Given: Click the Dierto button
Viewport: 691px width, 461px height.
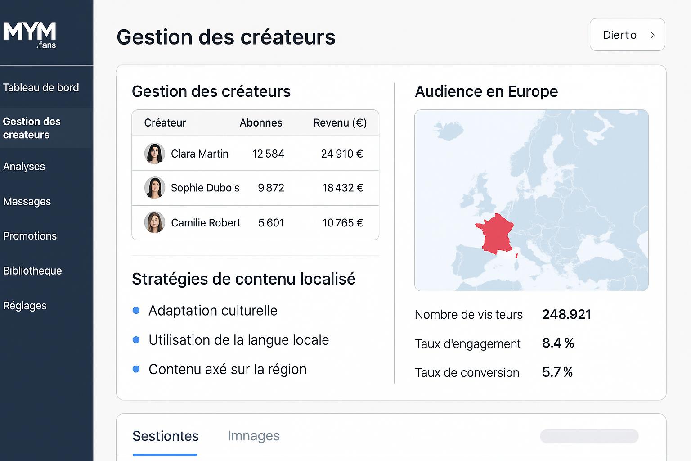Looking at the screenshot, I should (x=627, y=35).
